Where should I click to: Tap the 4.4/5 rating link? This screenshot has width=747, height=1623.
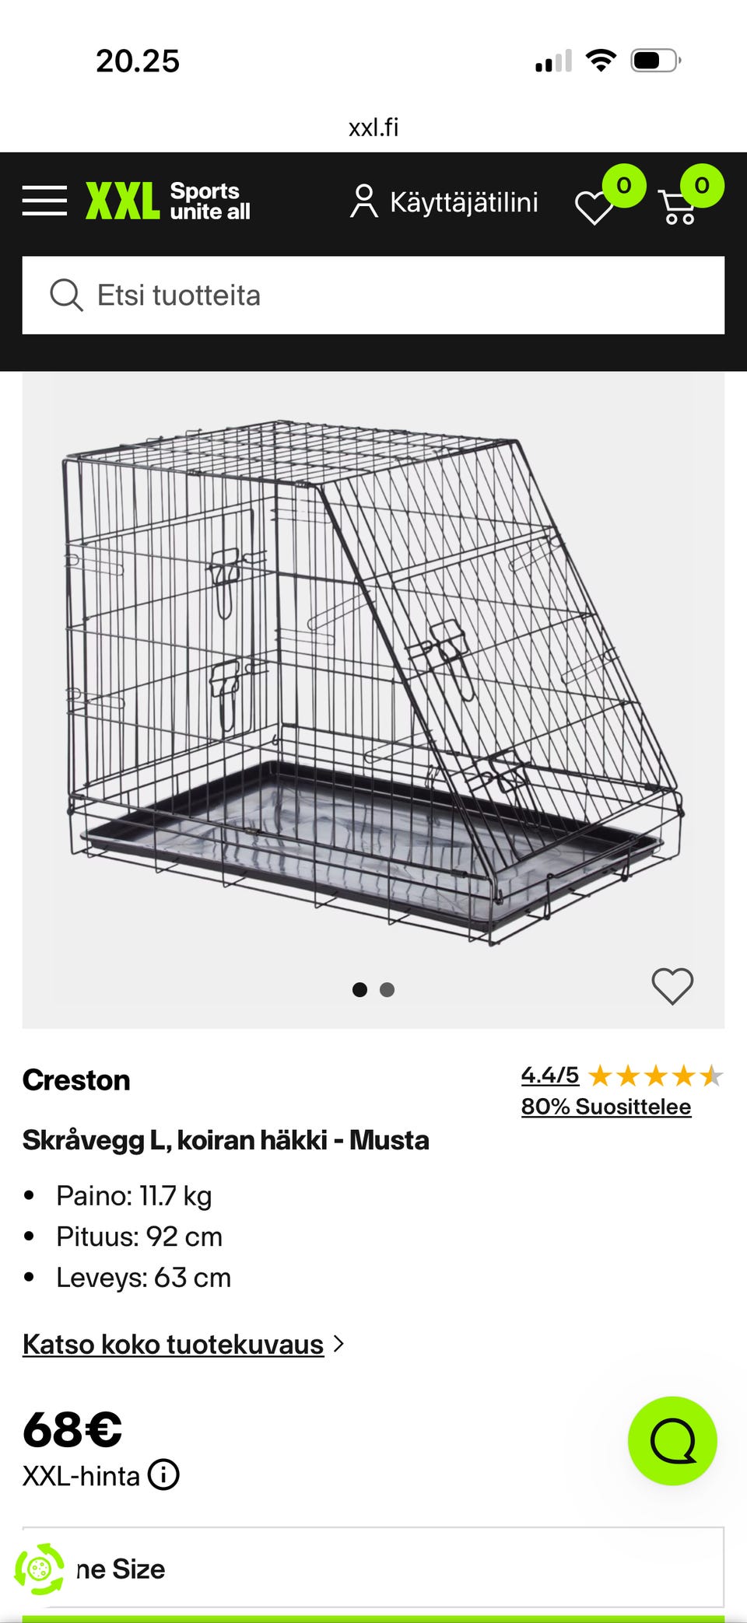point(550,1076)
